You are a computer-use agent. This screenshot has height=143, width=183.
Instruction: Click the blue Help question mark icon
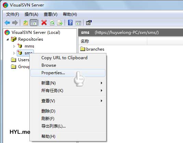coord(70,23)
